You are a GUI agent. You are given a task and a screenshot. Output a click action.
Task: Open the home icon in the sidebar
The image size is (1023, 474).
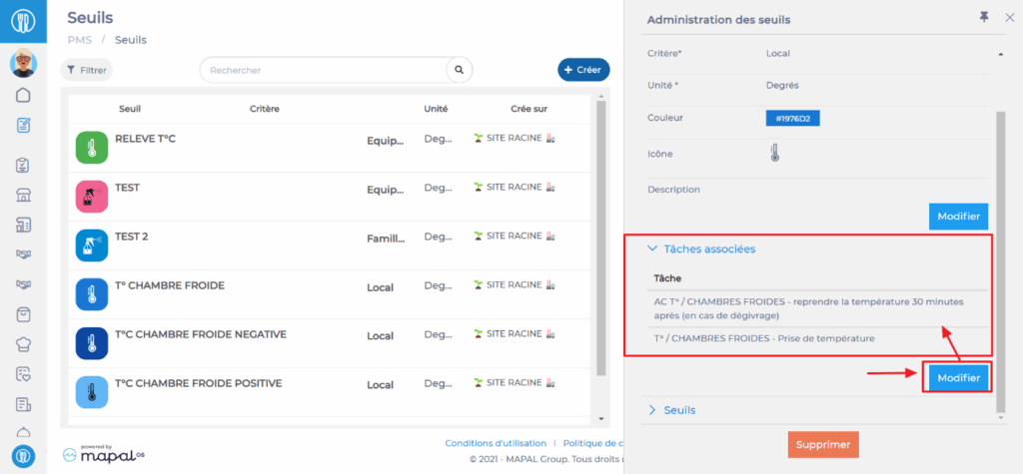(23, 96)
